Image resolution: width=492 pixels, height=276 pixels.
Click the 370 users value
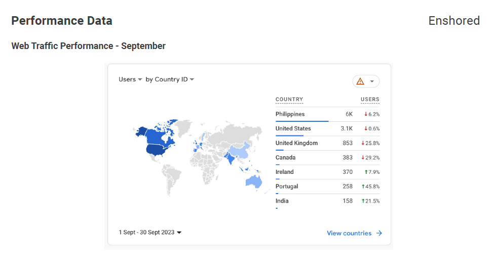click(x=348, y=172)
